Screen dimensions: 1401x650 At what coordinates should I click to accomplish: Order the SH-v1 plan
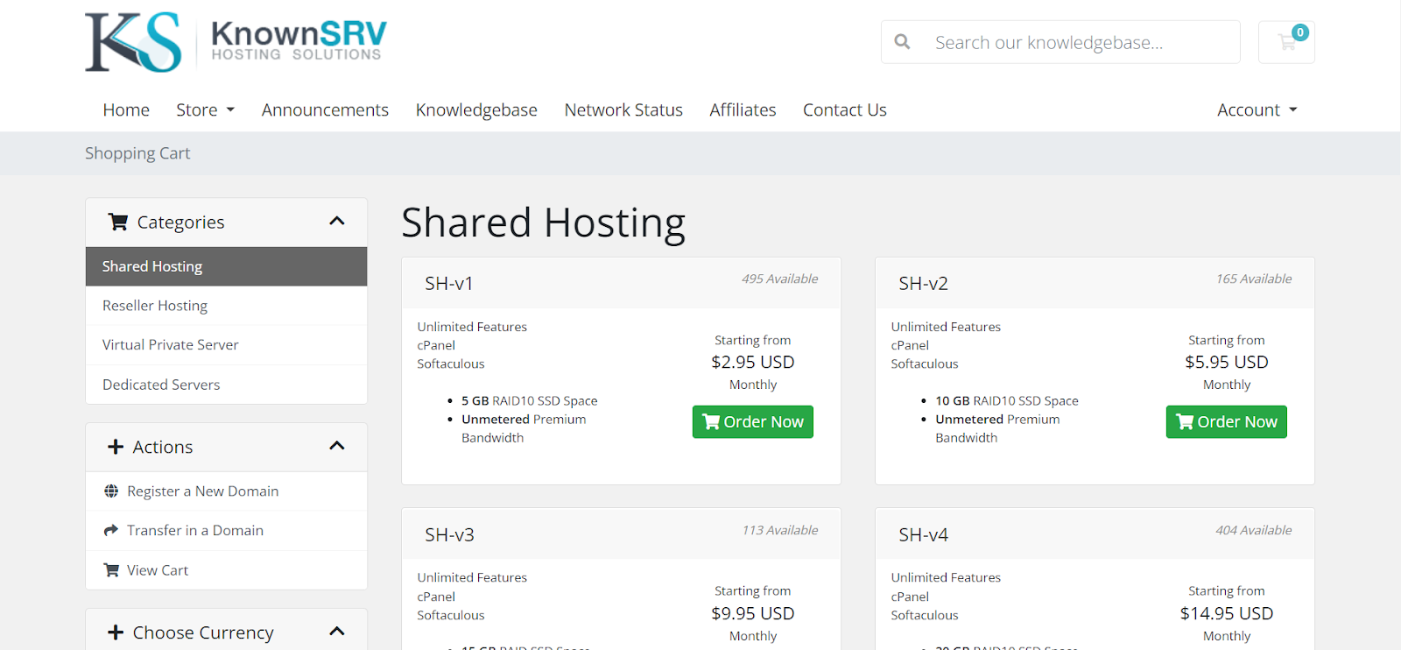click(753, 421)
